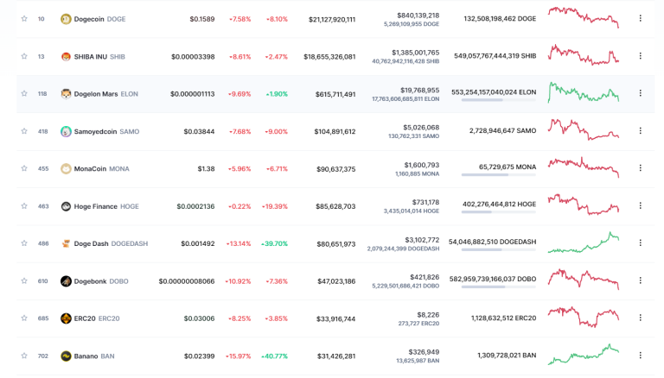Star Dogecoin to add to watchlist
Image resolution: width=664 pixels, height=378 pixels.
point(24,19)
